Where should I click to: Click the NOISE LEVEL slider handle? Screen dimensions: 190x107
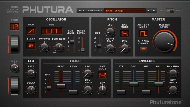coord(83,50)
